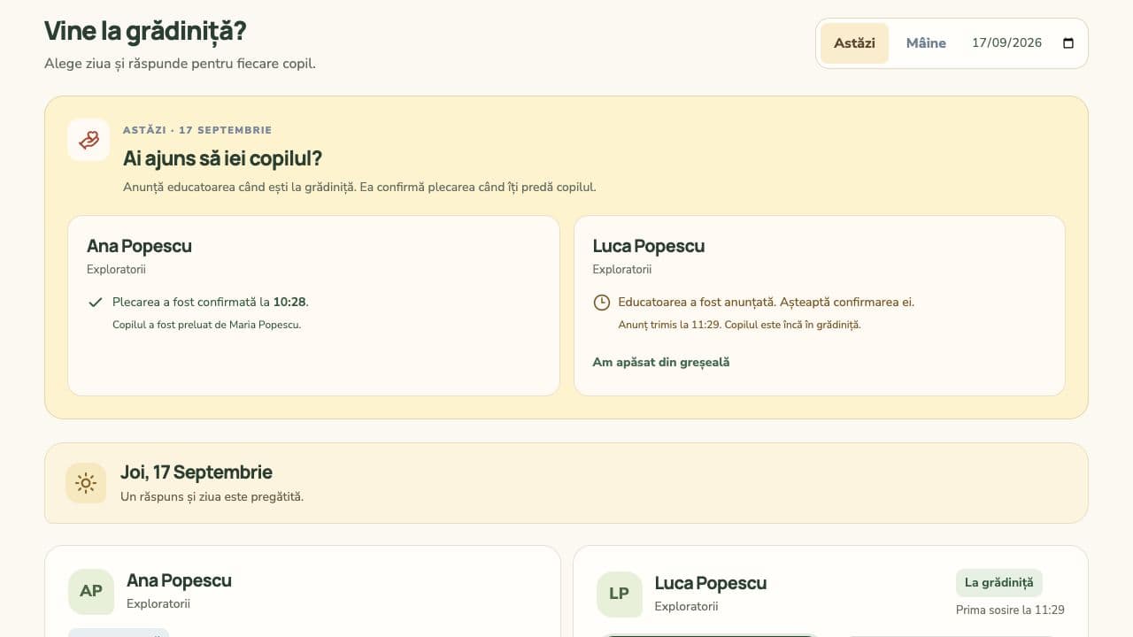
Task: Switch to the Astăzi day tab
Action: [x=854, y=43]
